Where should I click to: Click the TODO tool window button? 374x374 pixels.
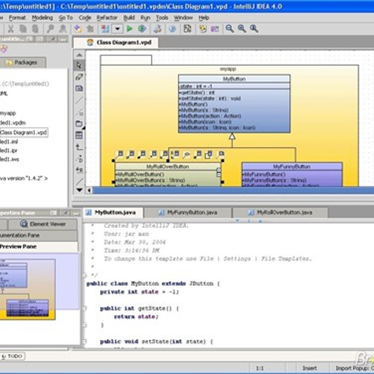pyautogui.click(x=12, y=356)
